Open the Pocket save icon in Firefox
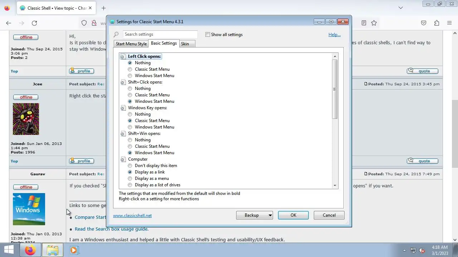 (x=424, y=23)
